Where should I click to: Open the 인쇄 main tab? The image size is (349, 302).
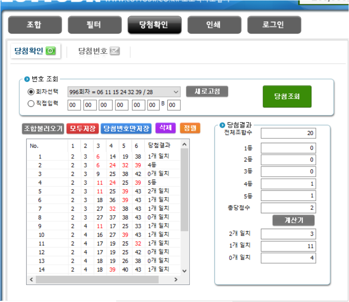tap(214, 25)
